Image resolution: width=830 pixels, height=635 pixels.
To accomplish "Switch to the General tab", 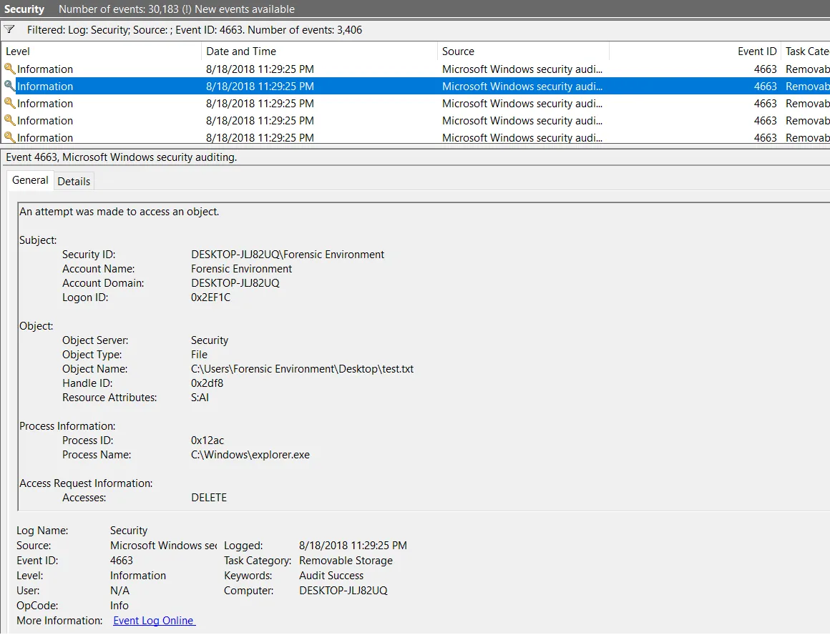I will [x=30, y=180].
